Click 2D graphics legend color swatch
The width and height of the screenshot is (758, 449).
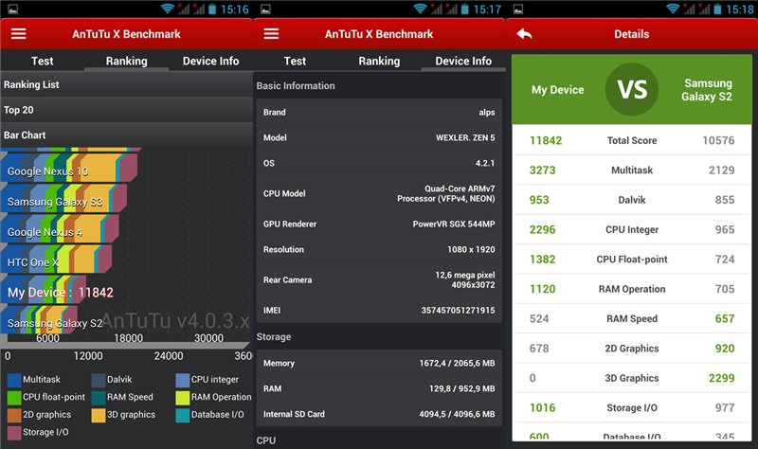pos(14,415)
